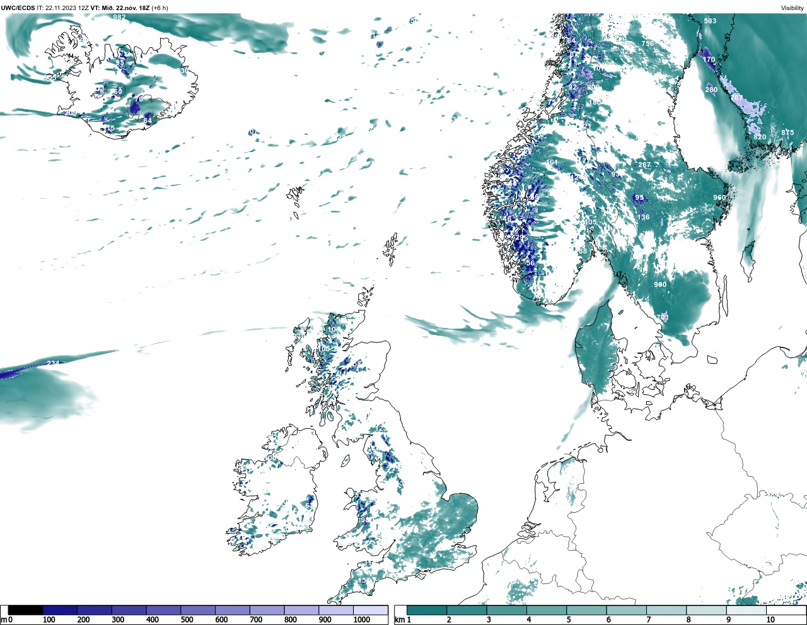Click the '267' value over Sweden
807x625 pixels.
click(644, 165)
